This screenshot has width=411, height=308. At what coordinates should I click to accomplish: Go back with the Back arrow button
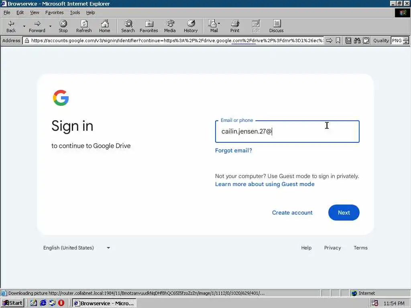pos(11,26)
